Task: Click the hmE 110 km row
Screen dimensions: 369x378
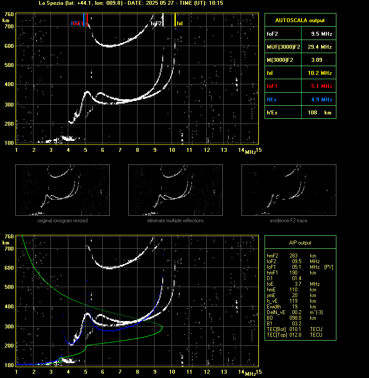Action: click(292, 290)
